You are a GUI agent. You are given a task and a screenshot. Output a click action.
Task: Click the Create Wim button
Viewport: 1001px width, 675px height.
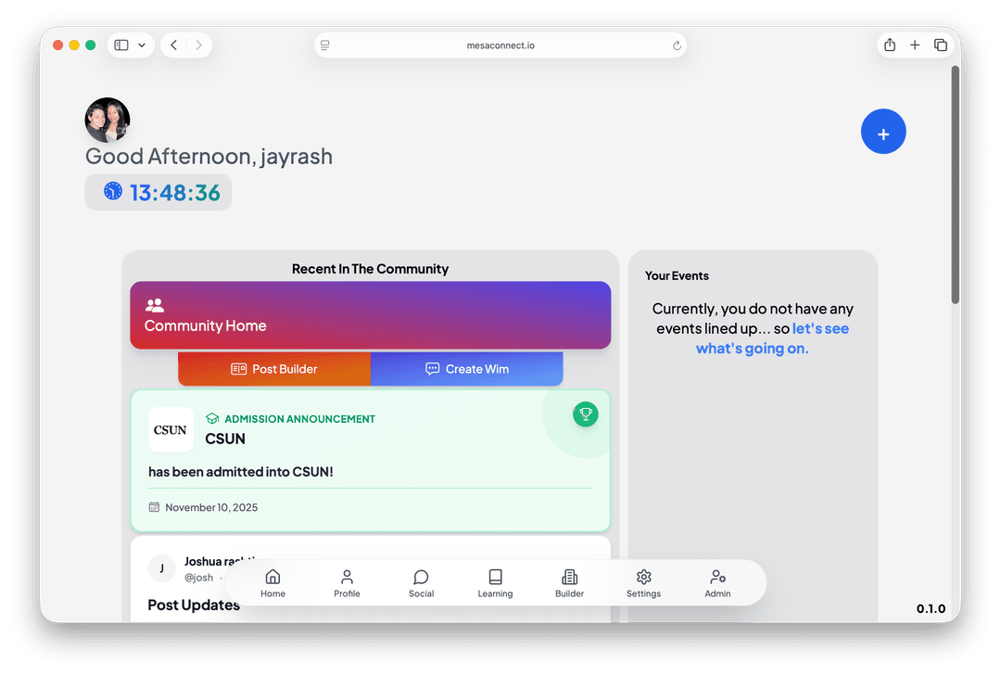pos(467,369)
